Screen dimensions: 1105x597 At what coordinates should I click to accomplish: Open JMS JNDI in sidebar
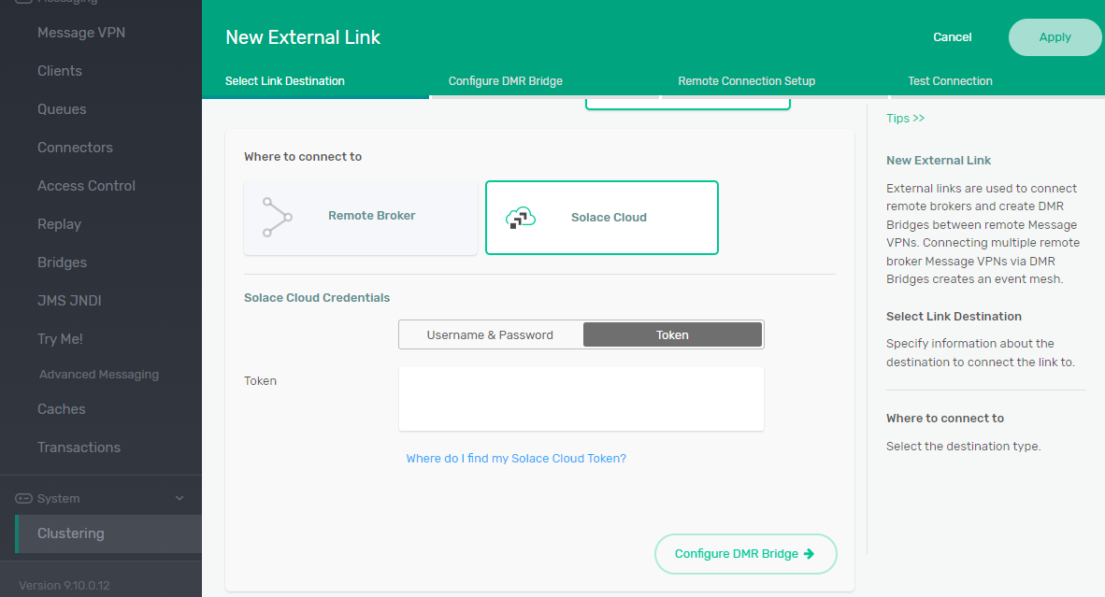pos(69,301)
